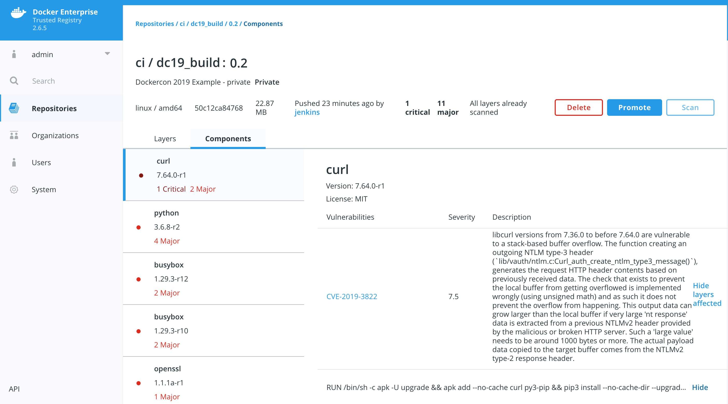Click the Docker whale logo

click(x=18, y=13)
